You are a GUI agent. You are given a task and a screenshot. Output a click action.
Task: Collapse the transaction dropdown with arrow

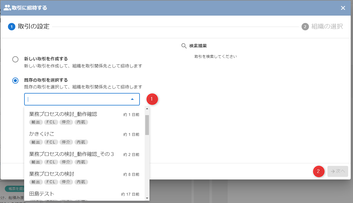click(x=132, y=99)
